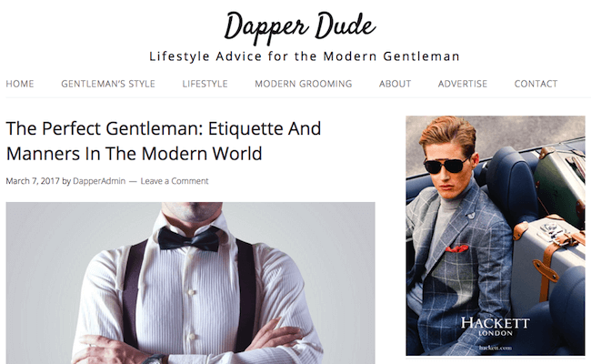The height and width of the screenshot is (364, 591).
Task: Click the Hackett London logo in ad
Action: click(x=495, y=327)
